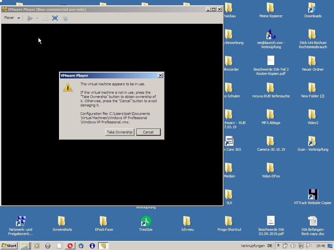Click the Show Desktop button by clock
This screenshot has width=334, height=250.
click(x=330, y=246)
